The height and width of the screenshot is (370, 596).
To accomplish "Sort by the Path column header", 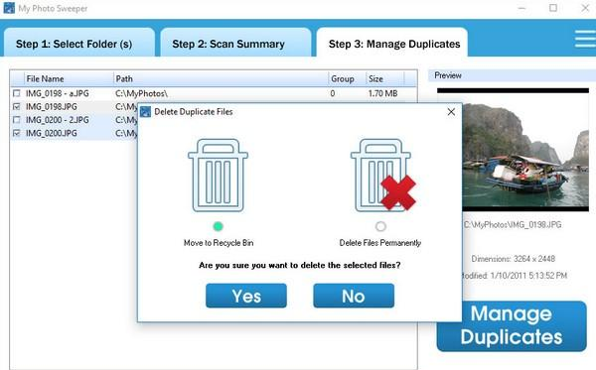I will pyautogui.click(x=221, y=79).
